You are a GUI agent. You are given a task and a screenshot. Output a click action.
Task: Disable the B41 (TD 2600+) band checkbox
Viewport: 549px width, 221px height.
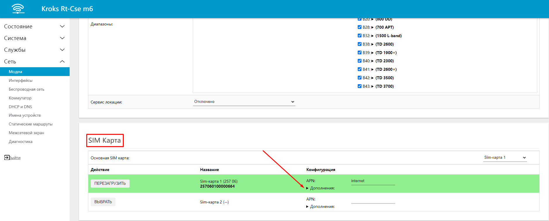[359, 69]
